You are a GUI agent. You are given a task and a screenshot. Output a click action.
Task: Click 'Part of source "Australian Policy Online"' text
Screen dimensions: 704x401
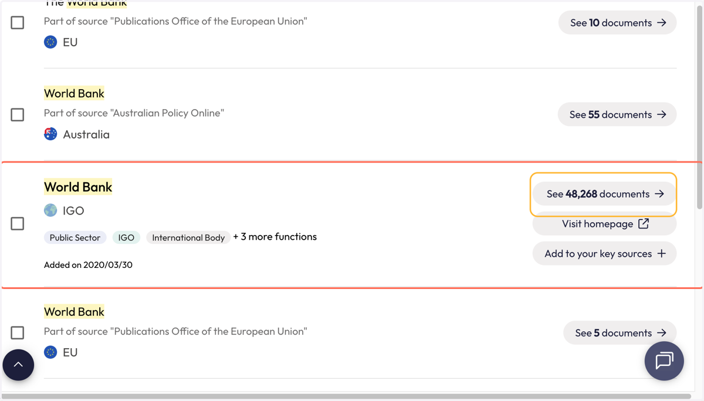134,113
